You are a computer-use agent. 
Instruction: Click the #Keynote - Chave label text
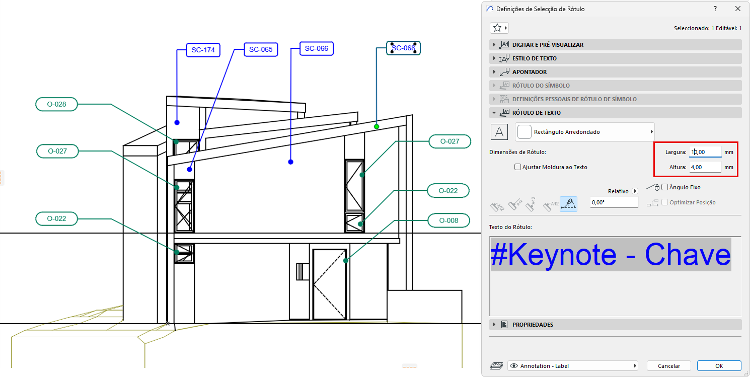(x=611, y=255)
